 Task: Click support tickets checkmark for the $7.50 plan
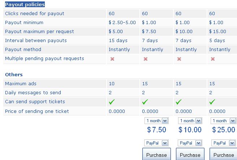point(145,102)
